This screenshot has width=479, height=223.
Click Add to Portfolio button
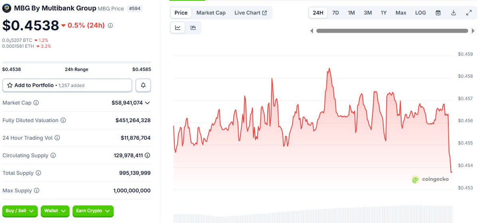[67, 85]
